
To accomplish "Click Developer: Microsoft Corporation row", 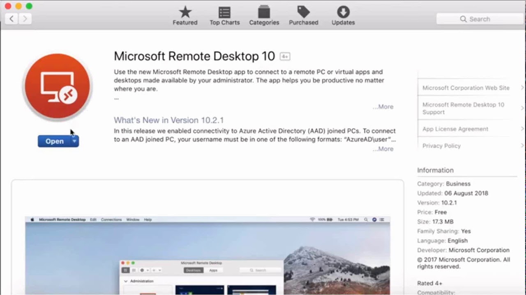I will (463, 250).
